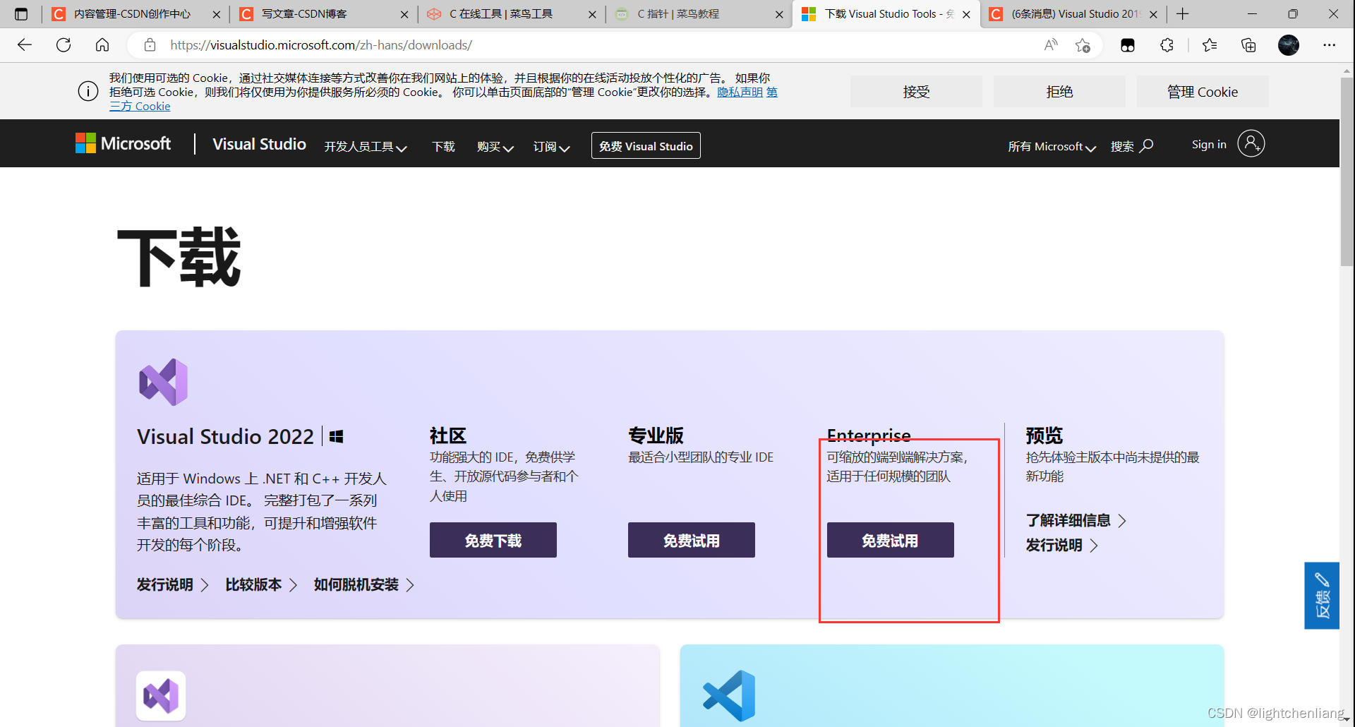
Task: Open browser profile avatar
Action: pos(1289,45)
